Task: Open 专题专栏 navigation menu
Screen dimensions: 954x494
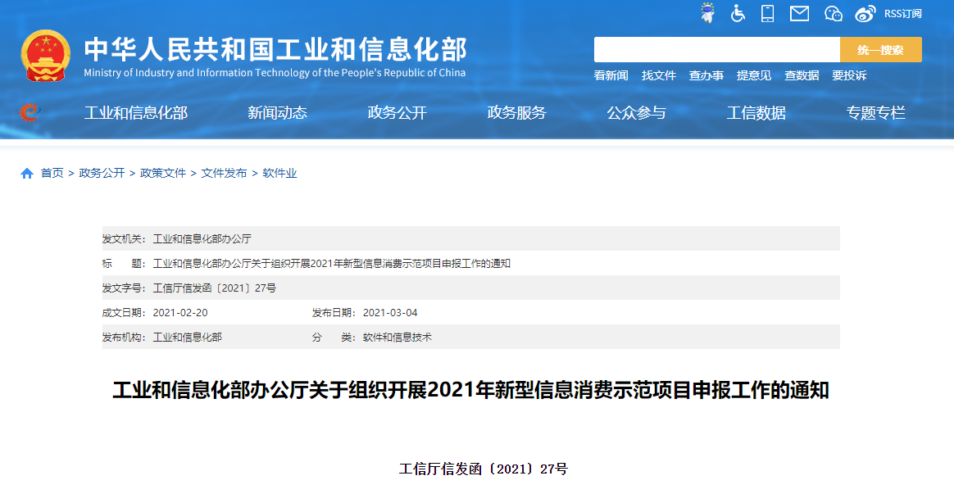Action: tap(876, 113)
